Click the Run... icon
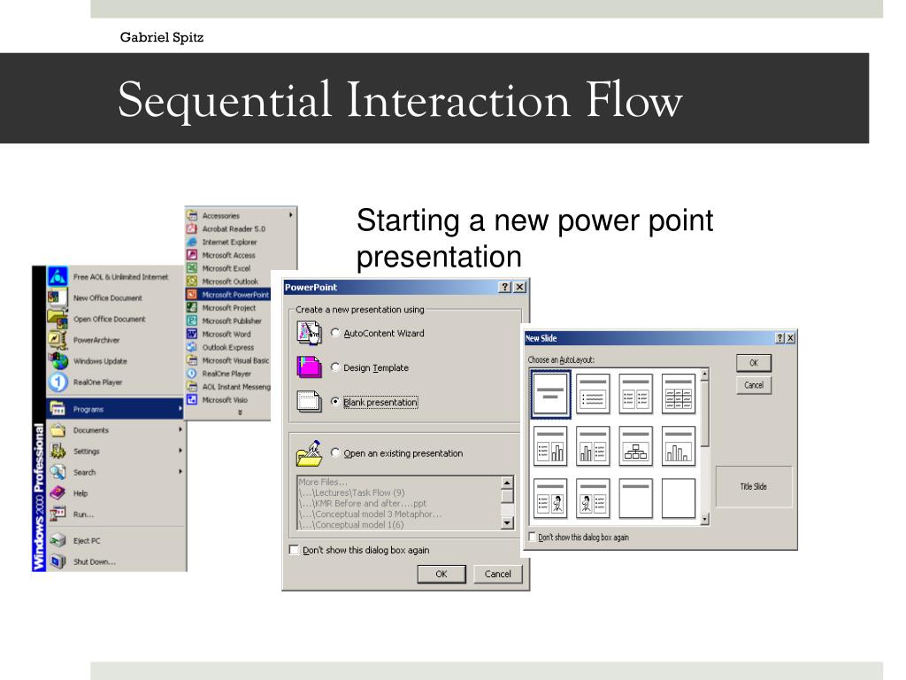 tap(58, 514)
